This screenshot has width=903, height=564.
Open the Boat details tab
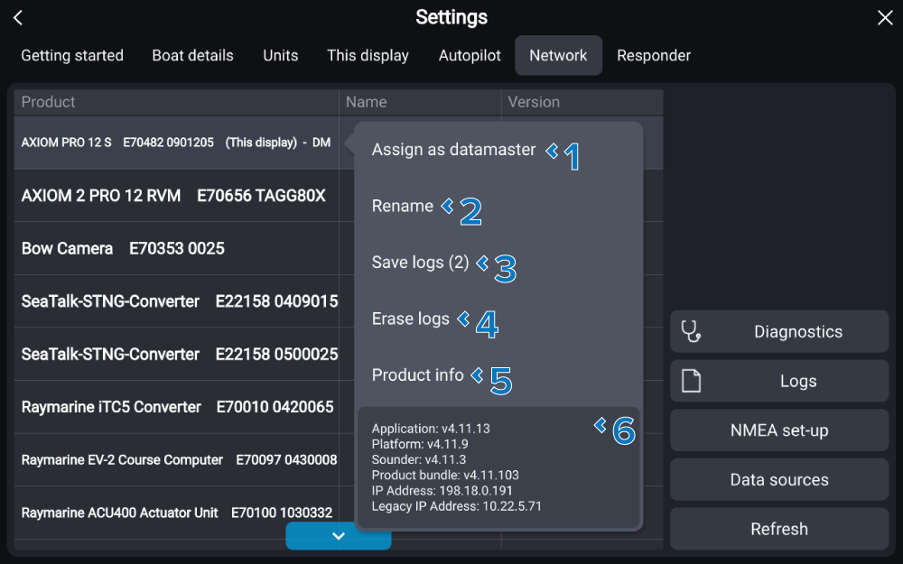click(192, 56)
